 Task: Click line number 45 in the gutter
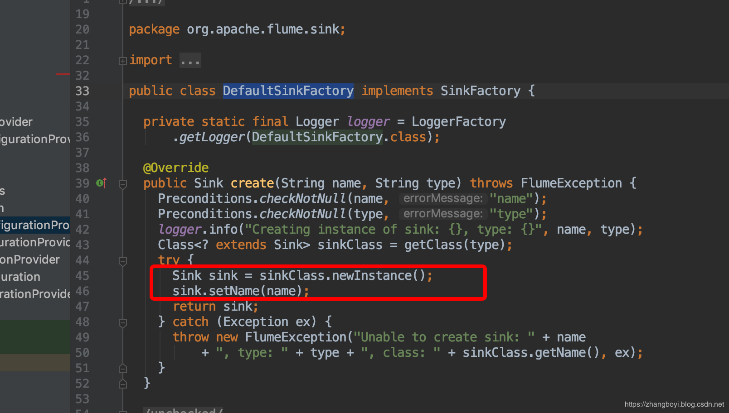(82, 276)
